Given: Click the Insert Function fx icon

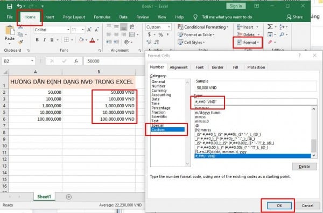Looking at the screenshot, I should point(76,61).
